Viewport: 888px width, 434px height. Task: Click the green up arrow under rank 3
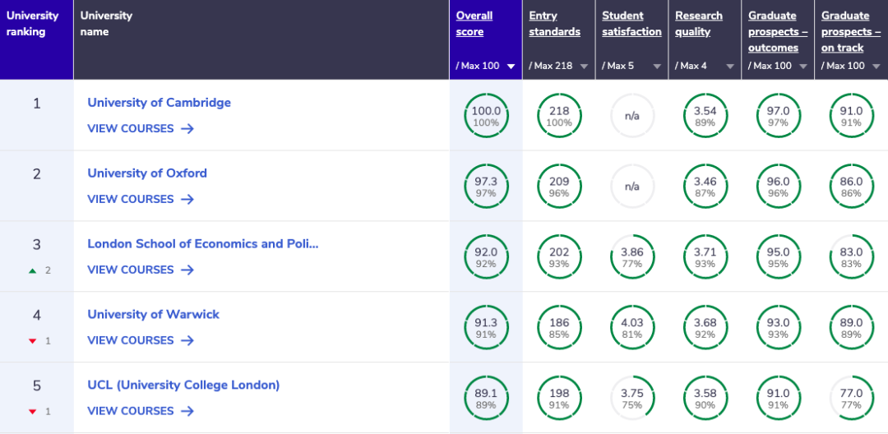pyautogui.click(x=33, y=270)
